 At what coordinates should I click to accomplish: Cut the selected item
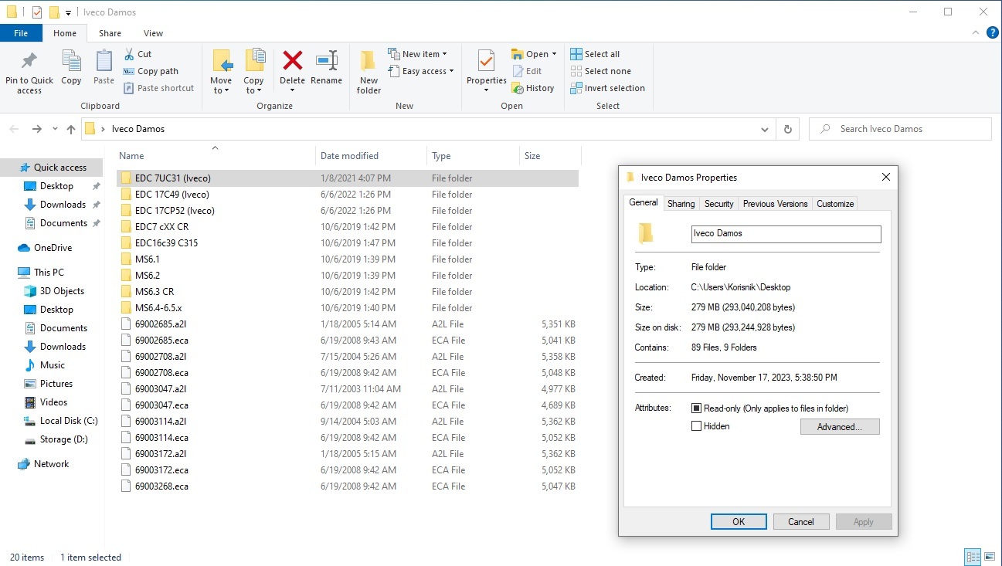[138, 54]
